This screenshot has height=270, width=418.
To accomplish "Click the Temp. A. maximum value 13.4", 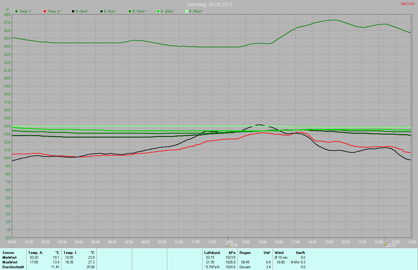I will 56,262.
